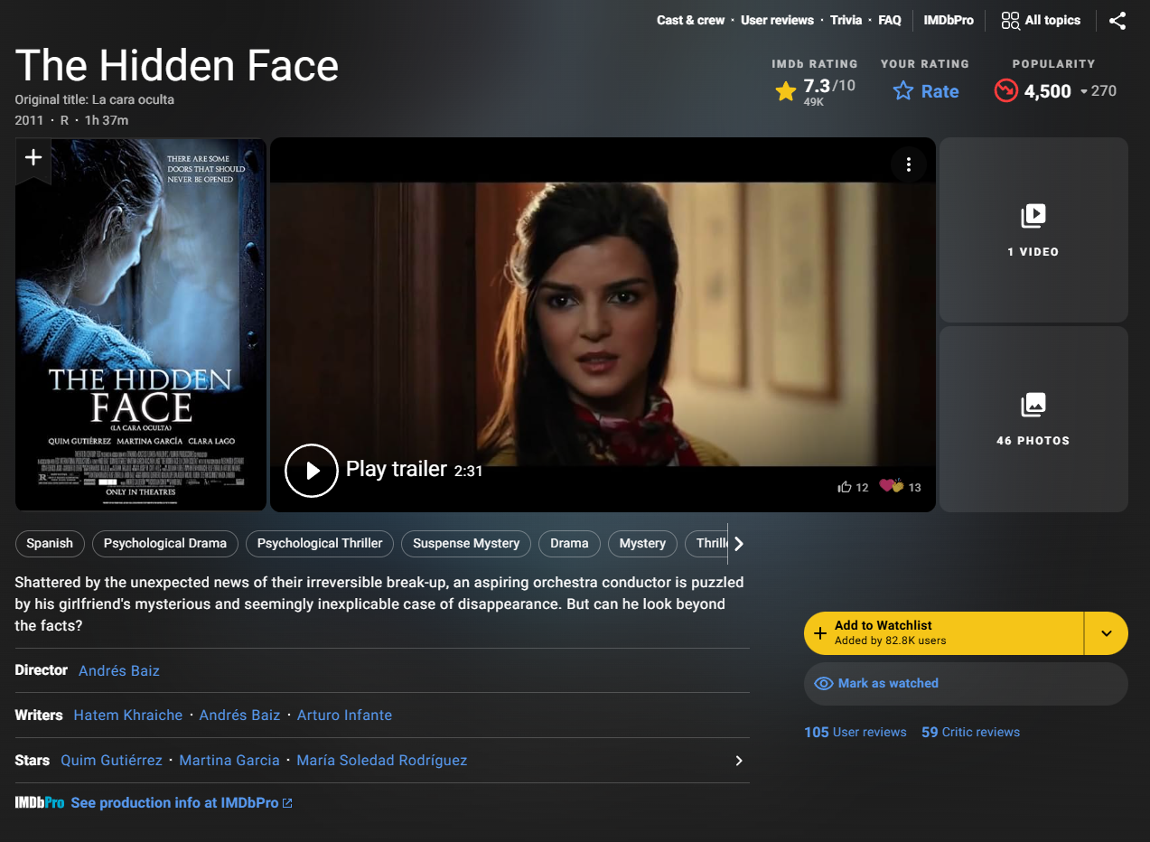The height and width of the screenshot is (842, 1150).
Task: Select the Psychological Thriller genre chip
Action: tap(320, 543)
